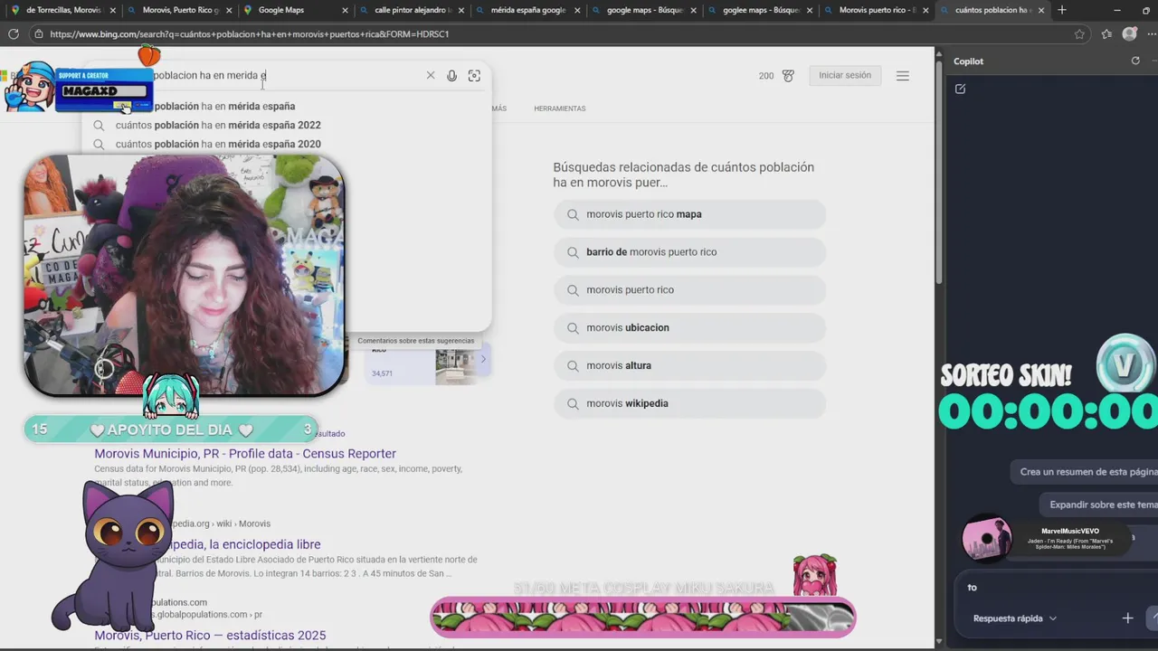Image resolution: width=1158 pixels, height=651 pixels.
Task: Click related search 'morovis ubicacion'
Action: pyautogui.click(x=689, y=328)
